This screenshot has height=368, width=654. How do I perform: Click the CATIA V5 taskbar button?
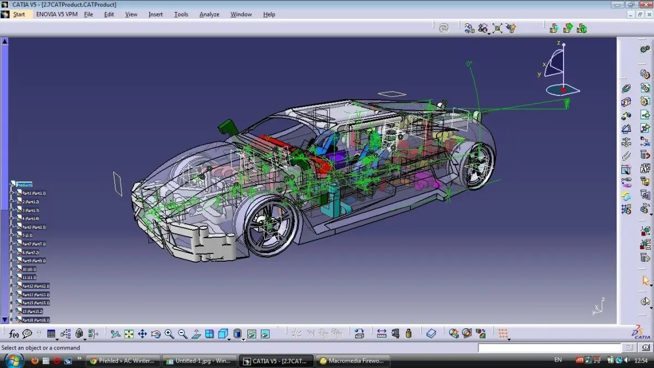tap(277, 360)
